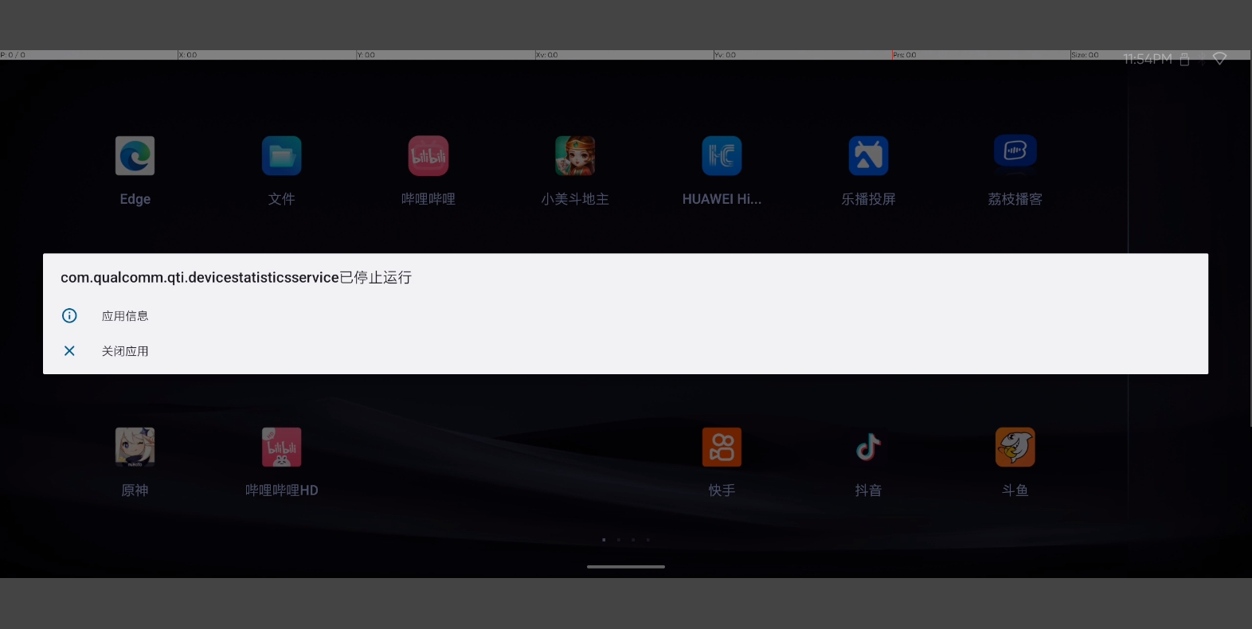Image resolution: width=1252 pixels, height=629 pixels.
Task: Open the Edge browser app icon
Action: [x=135, y=156]
